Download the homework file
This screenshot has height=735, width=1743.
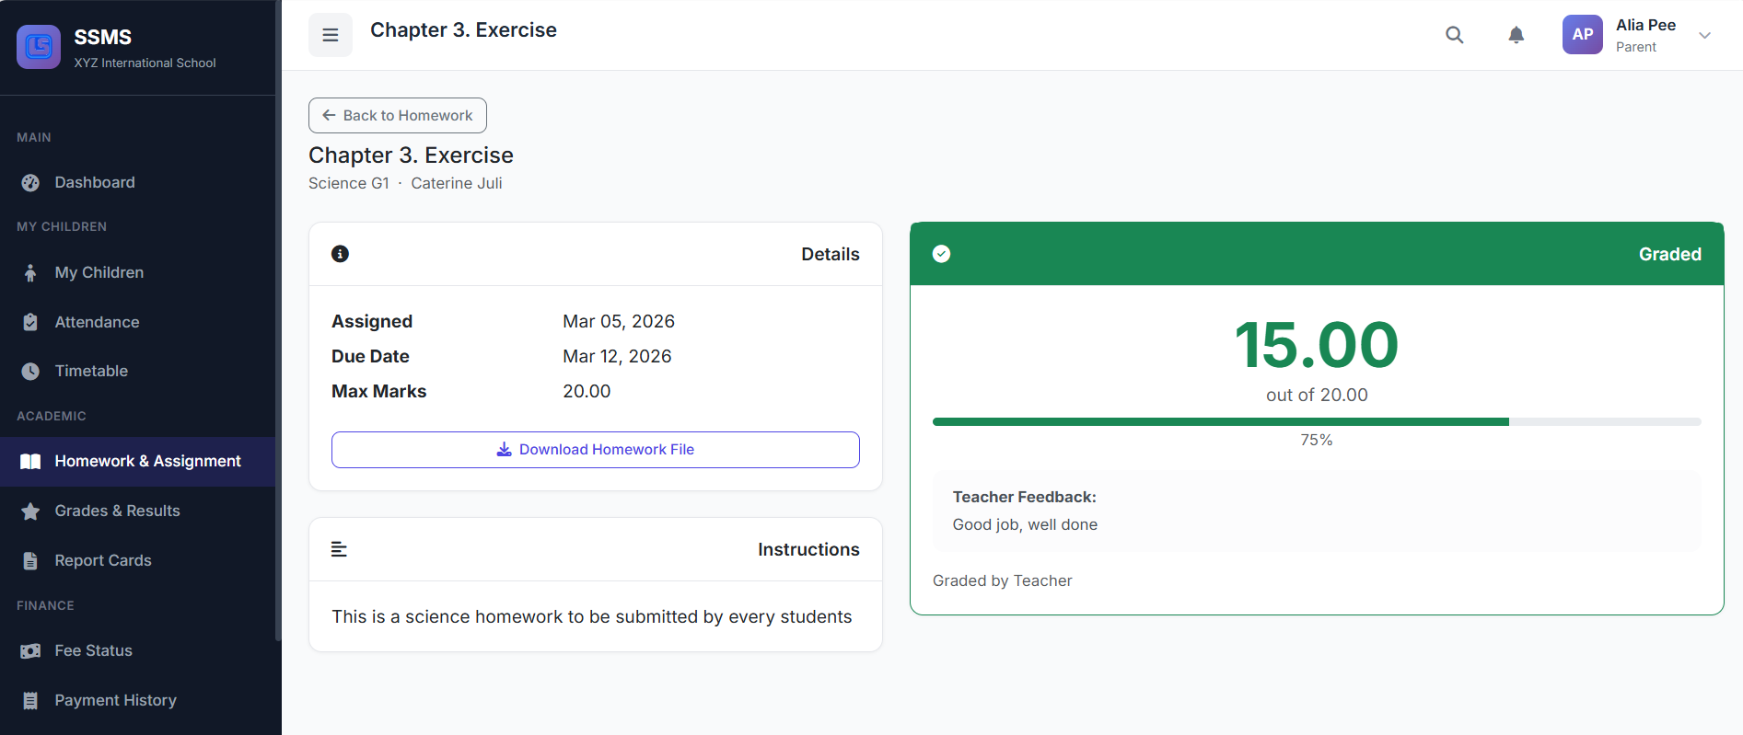595,450
